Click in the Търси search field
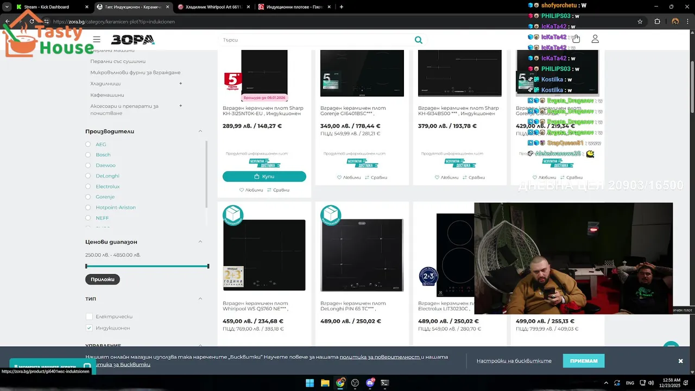This screenshot has width=695, height=391. point(315,40)
